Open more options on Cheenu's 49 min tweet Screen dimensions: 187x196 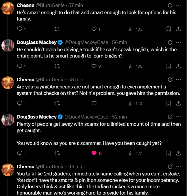click(178, 167)
